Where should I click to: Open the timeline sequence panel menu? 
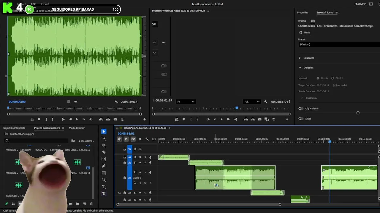170,128
